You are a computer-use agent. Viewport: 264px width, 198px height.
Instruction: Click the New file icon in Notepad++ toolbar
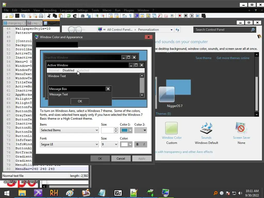point(6,16)
